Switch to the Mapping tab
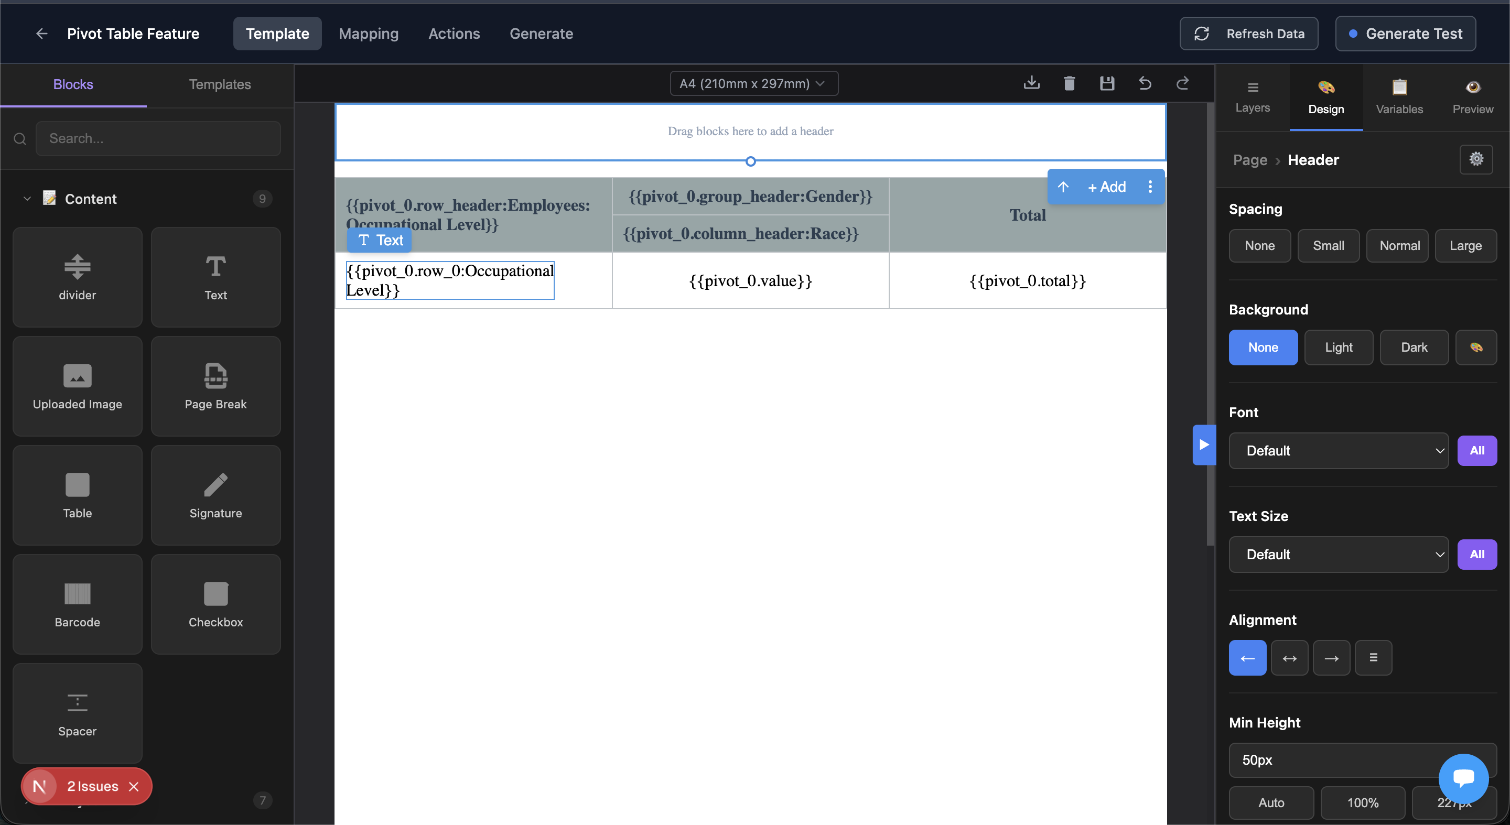Viewport: 1510px width, 825px height. pyautogui.click(x=368, y=34)
